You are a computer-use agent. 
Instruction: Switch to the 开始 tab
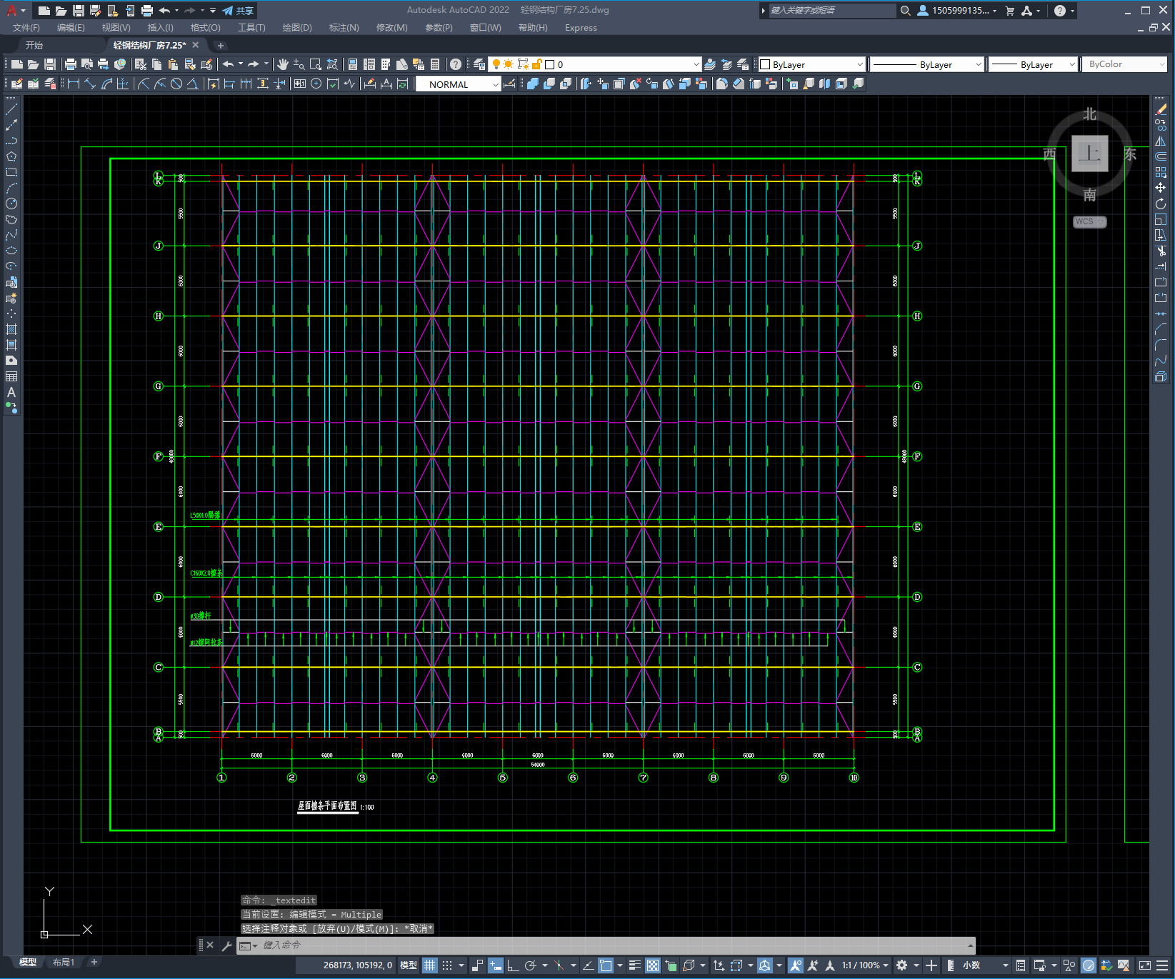(x=34, y=45)
